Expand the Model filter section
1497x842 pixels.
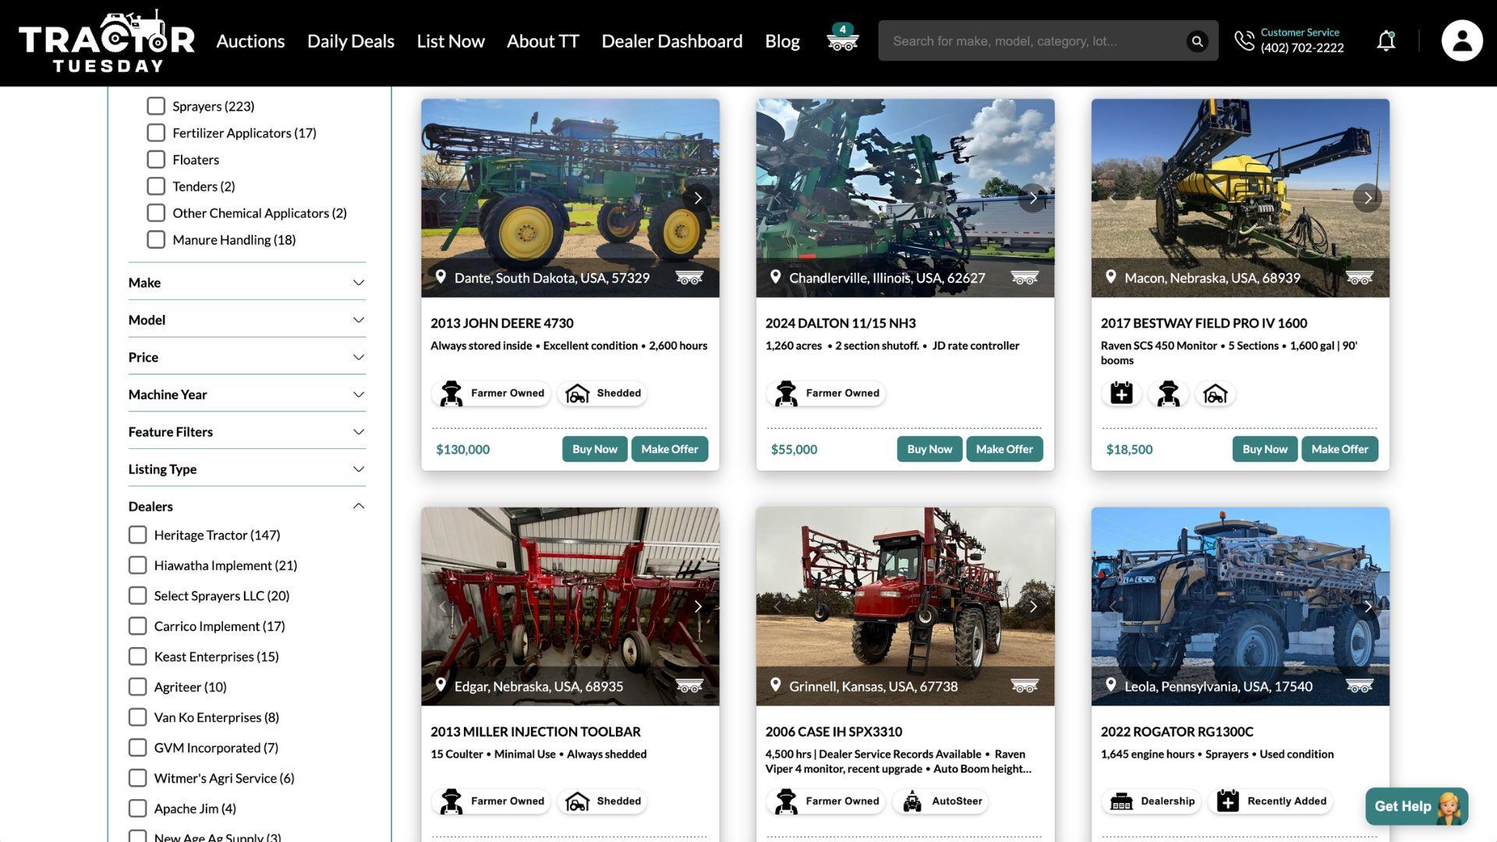pyautogui.click(x=247, y=320)
